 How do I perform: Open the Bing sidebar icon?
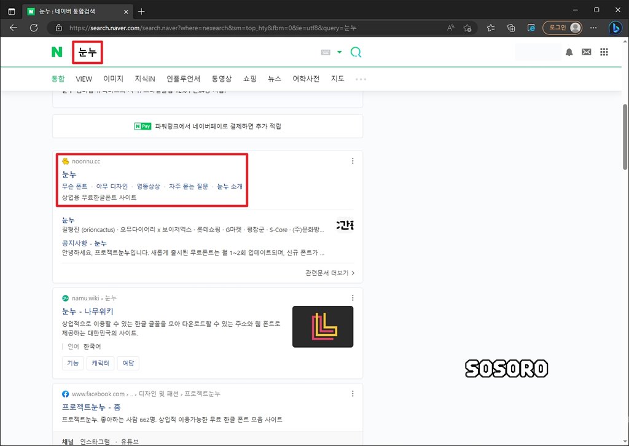615,28
